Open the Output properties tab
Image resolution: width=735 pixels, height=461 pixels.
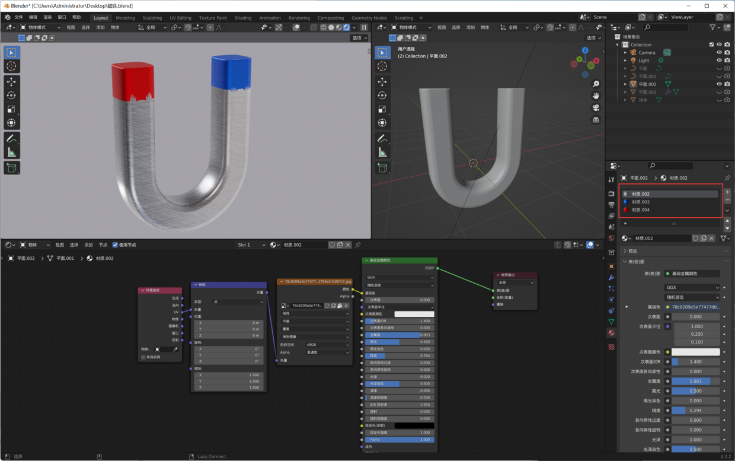tap(611, 205)
